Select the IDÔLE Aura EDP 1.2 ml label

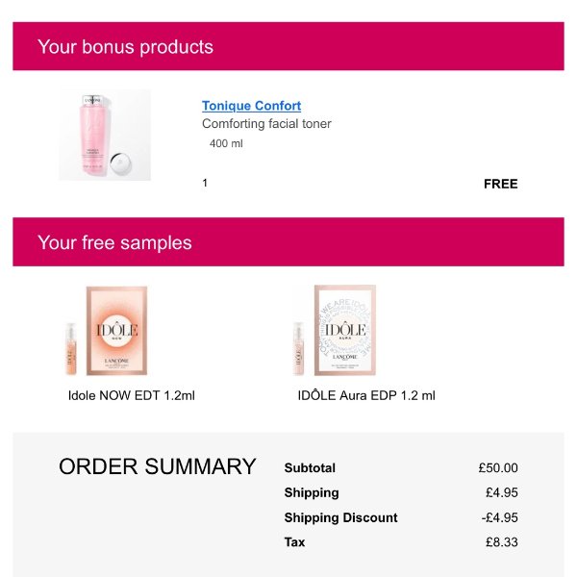coord(366,395)
